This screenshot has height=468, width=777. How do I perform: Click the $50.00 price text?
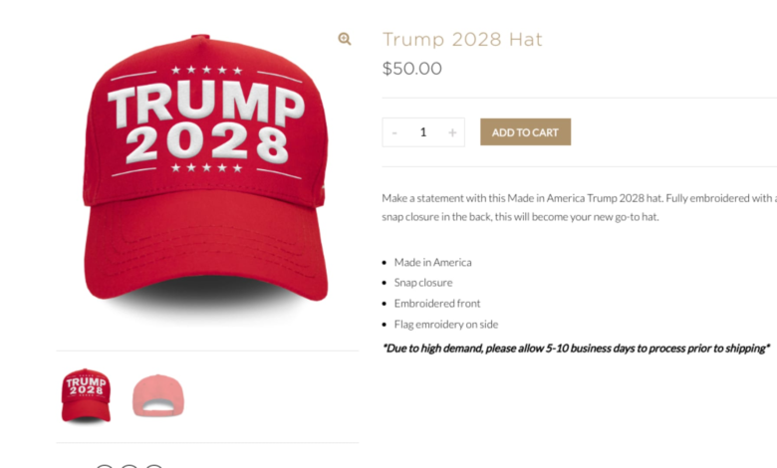coord(411,69)
